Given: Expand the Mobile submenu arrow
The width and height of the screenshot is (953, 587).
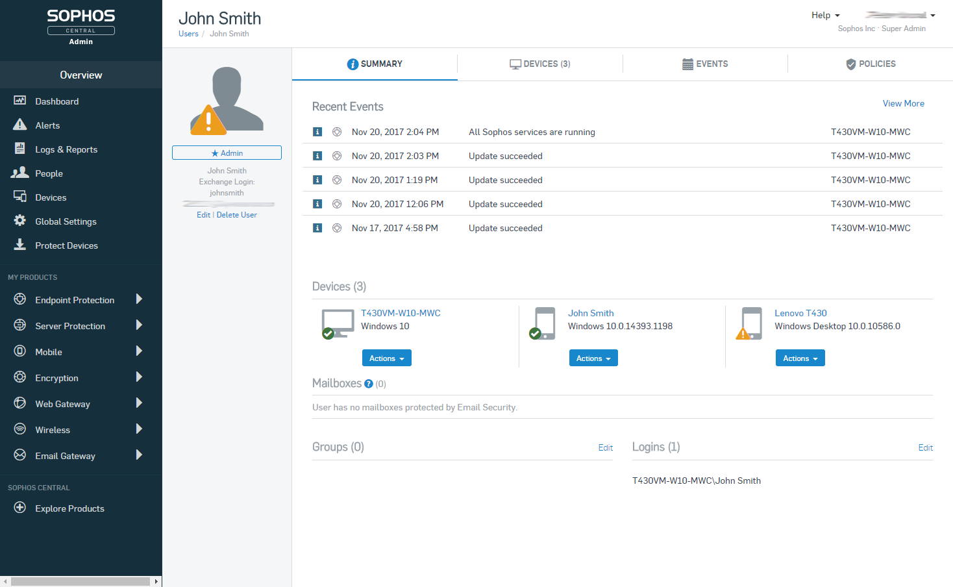Looking at the screenshot, I should click(139, 351).
